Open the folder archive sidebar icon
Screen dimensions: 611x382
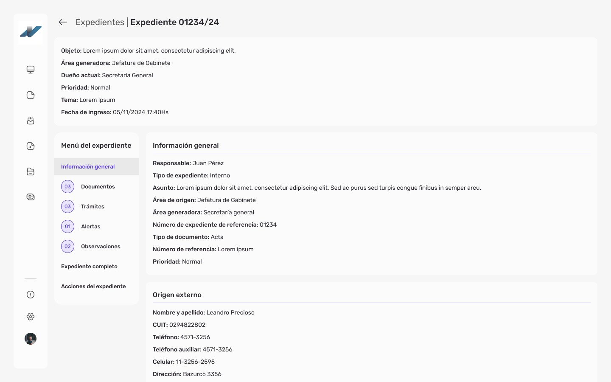tap(31, 171)
